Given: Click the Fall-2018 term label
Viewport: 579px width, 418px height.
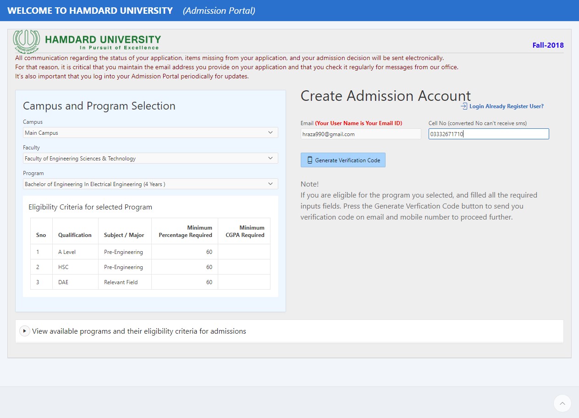Looking at the screenshot, I should tap(548, 45).
